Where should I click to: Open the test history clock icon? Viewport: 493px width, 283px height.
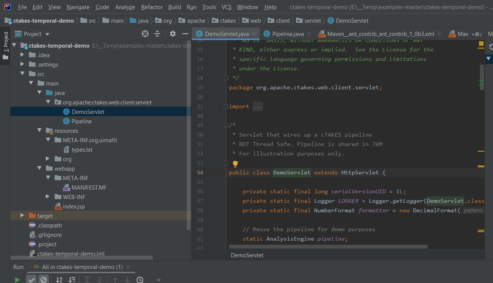140,280
